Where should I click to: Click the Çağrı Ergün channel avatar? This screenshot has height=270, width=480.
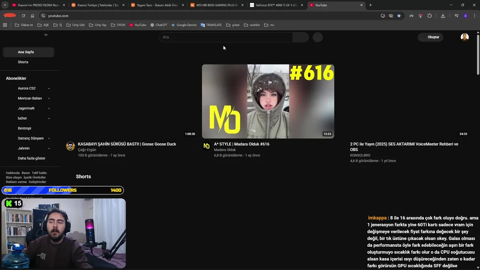tap(70, 146)
